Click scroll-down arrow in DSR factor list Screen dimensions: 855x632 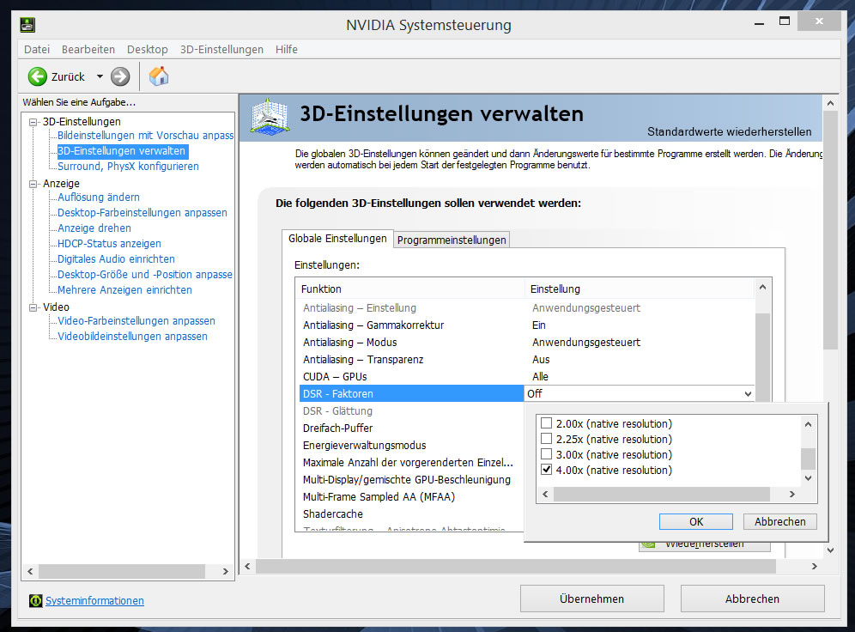(x=808, y=478)
